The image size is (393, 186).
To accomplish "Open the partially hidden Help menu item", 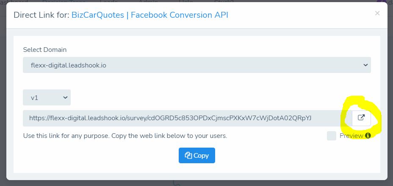I will tap(186, 1).
